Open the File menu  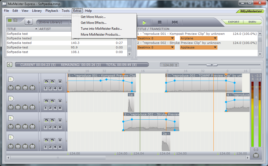coord(6,11)
